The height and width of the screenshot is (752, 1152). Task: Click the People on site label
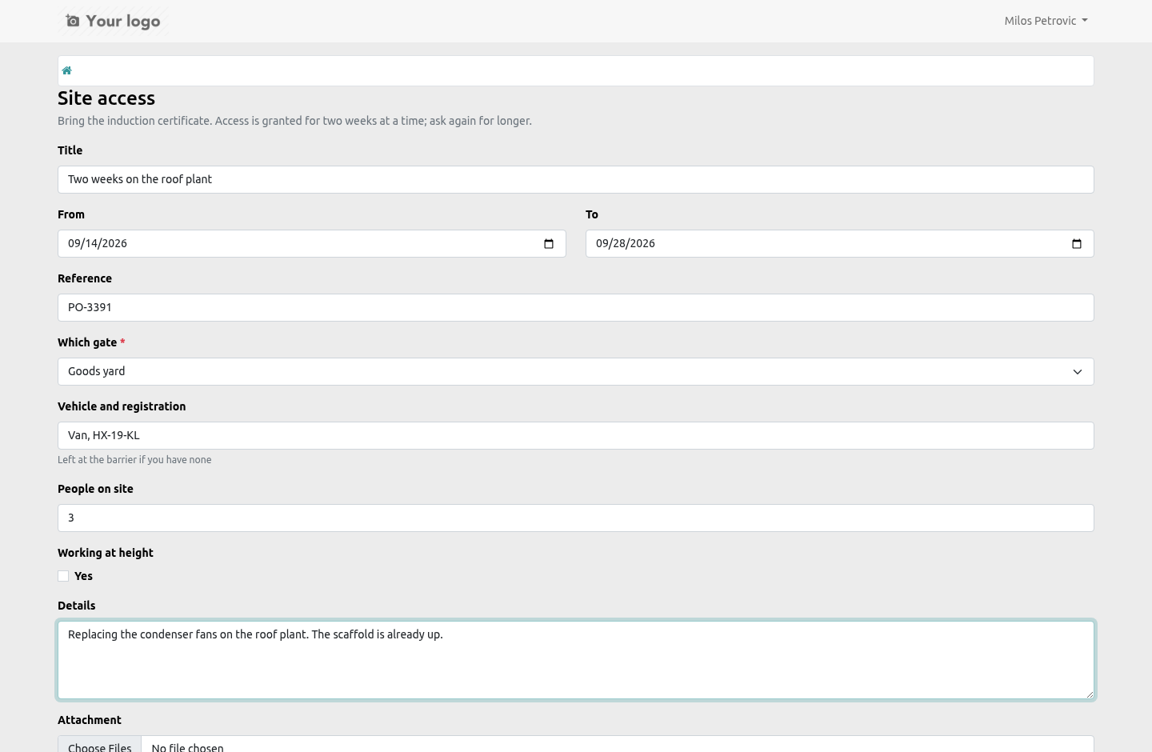95,489
